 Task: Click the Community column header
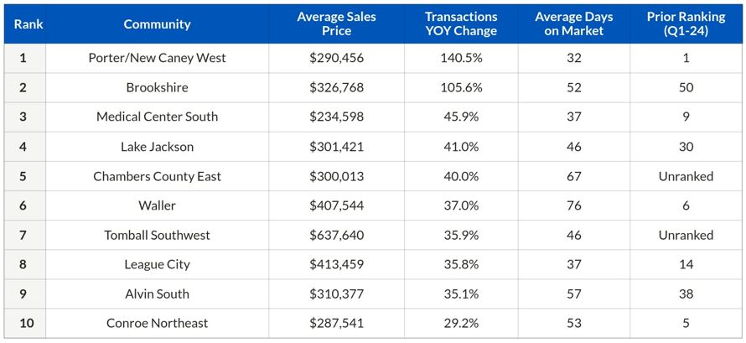point(157,23)
